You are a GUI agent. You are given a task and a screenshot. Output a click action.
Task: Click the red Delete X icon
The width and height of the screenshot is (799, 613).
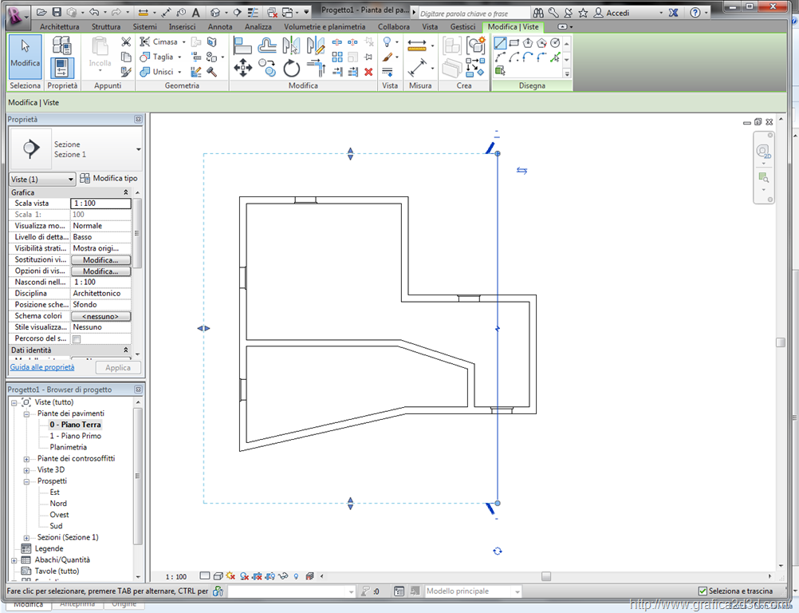click(368, 71)
